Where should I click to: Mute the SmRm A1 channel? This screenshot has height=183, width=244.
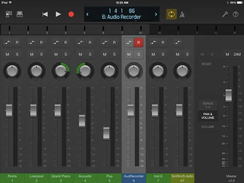(178, 54)
